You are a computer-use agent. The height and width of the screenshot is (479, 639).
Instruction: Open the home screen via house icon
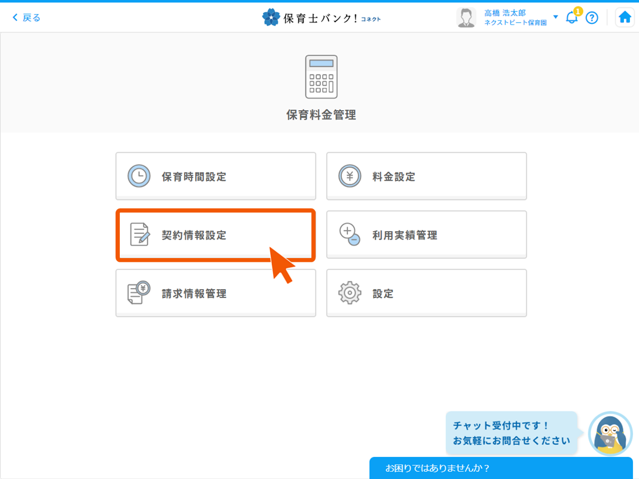point(625,17)
